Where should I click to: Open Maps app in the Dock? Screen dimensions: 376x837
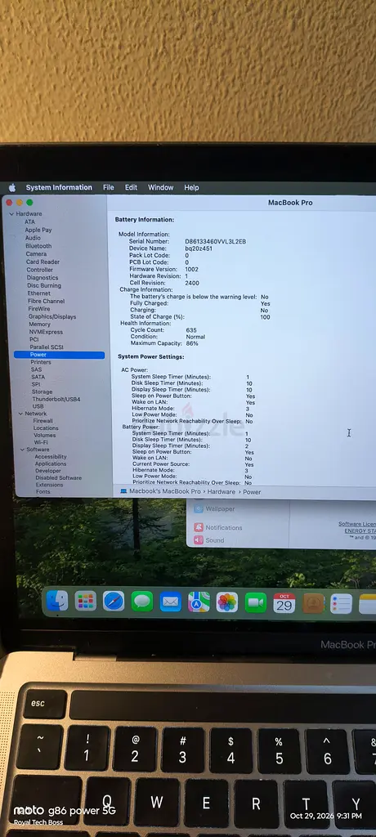[x=199, y=602]
